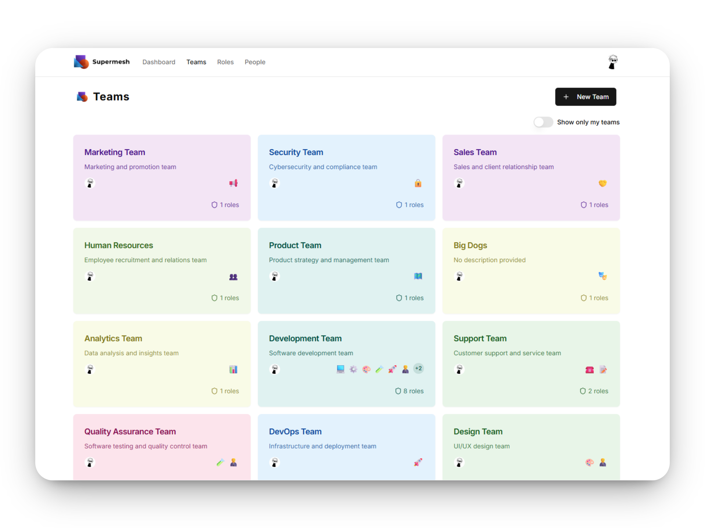Click the people icon on Human Resources
The height and width of the screenshot is (528, 705).
[234, 277]
